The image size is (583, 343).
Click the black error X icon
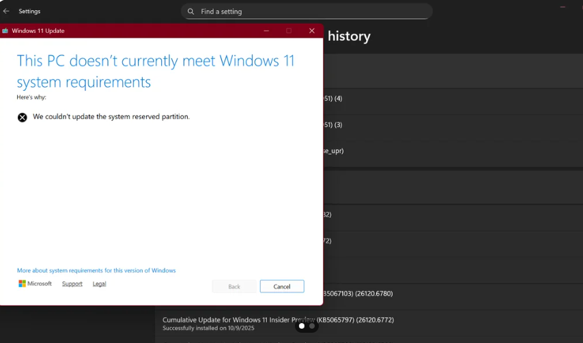tap(23, 118)
